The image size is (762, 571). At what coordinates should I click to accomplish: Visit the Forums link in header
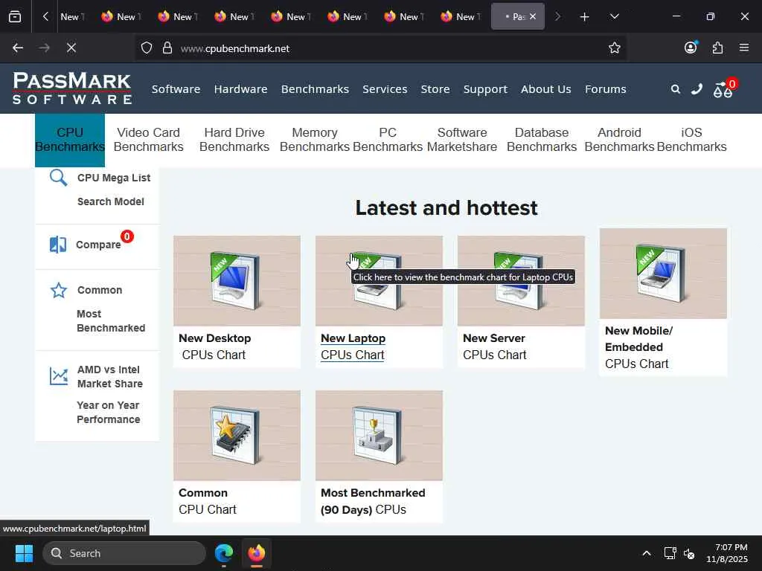[x=606, y=89]
